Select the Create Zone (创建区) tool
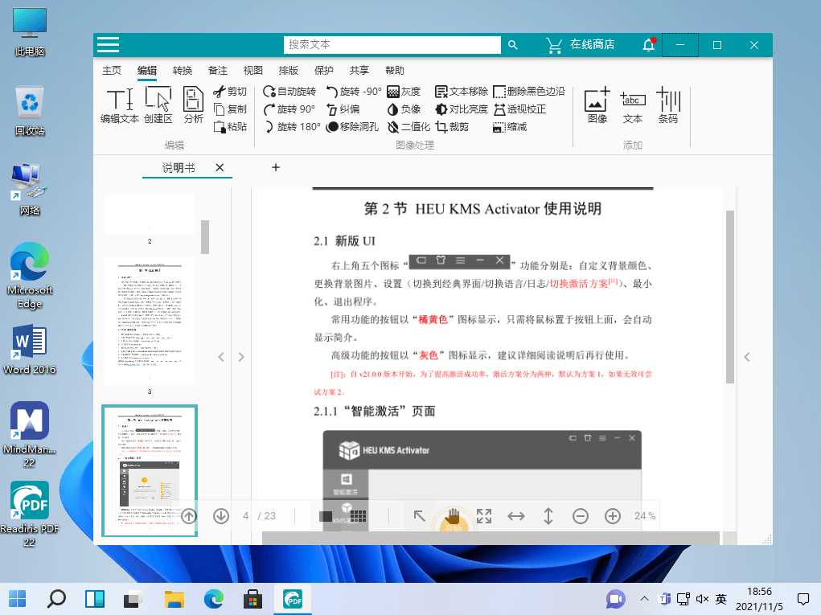 coord(158,106)
